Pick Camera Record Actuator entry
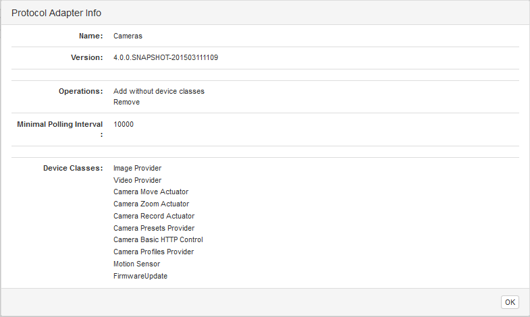530x317 pixels. 154,216
